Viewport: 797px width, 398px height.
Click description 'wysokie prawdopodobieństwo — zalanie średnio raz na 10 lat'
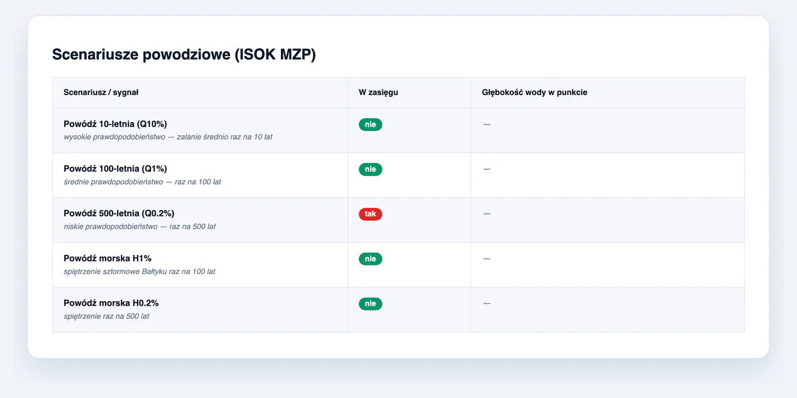coord(168,137)
